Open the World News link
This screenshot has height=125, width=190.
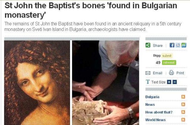point(156,120)
